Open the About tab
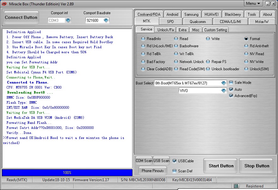 pyautogui.click(x=267, y=14)
